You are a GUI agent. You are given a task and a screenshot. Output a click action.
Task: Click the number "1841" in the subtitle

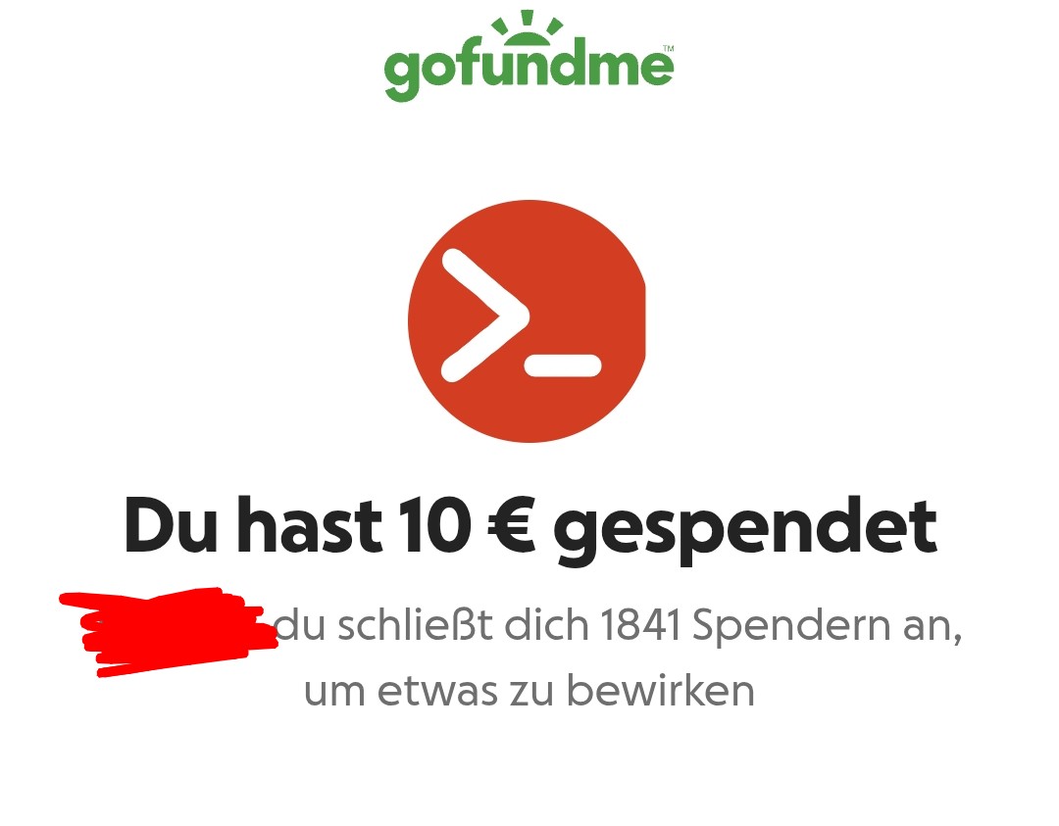tap(640, 625)
